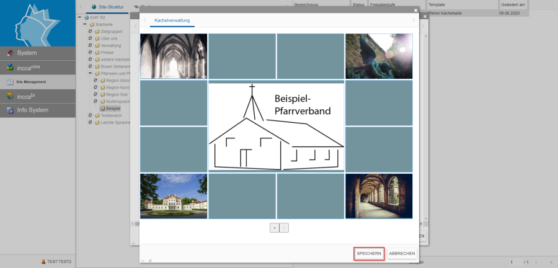Collapse the Startseite tree node
This screenshot has height=268, width=558.
[x=86, y=24]
